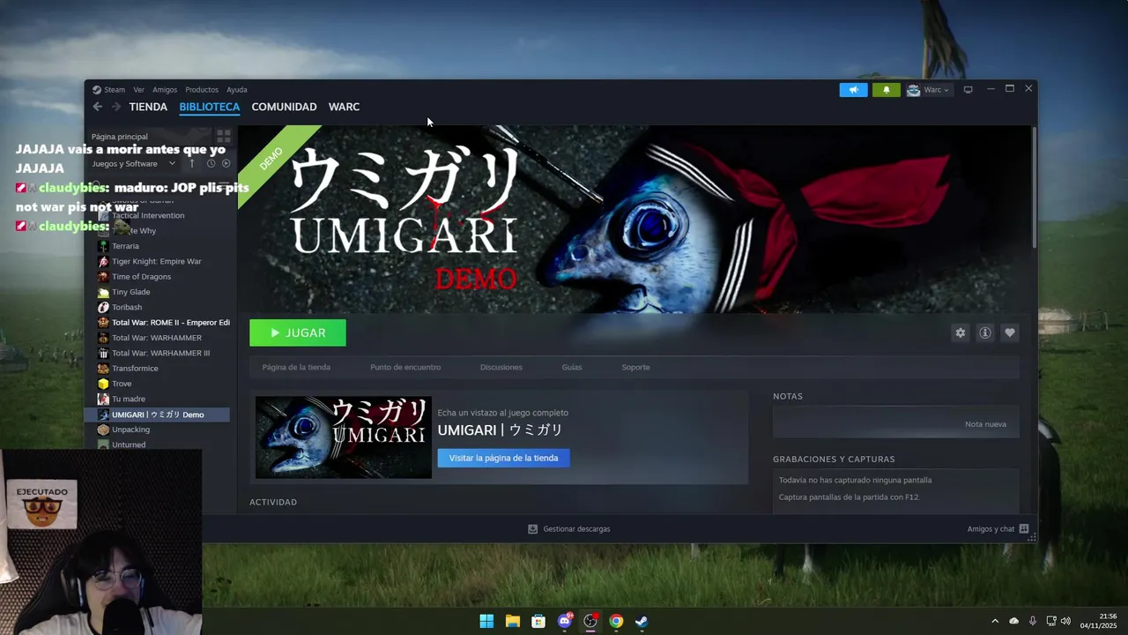Open the Amigos menu

point(165,89)
